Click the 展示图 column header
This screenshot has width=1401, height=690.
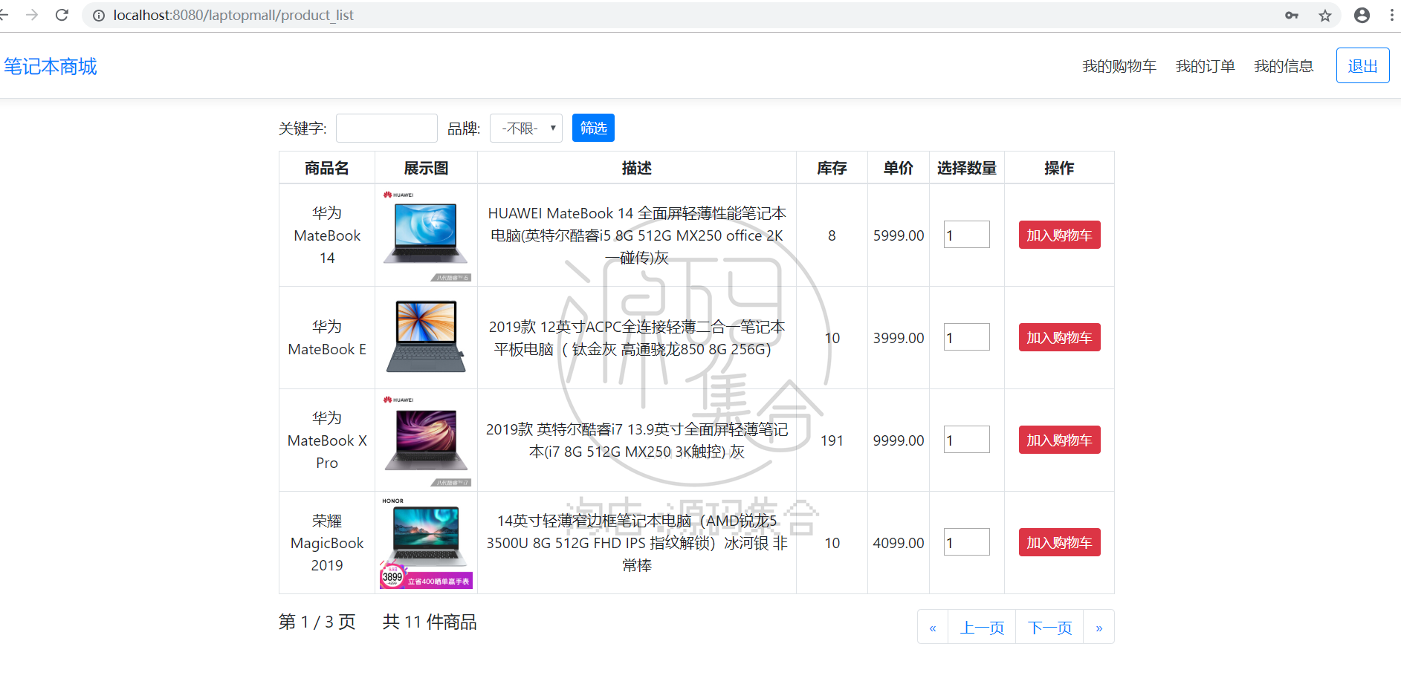point(426,169)
